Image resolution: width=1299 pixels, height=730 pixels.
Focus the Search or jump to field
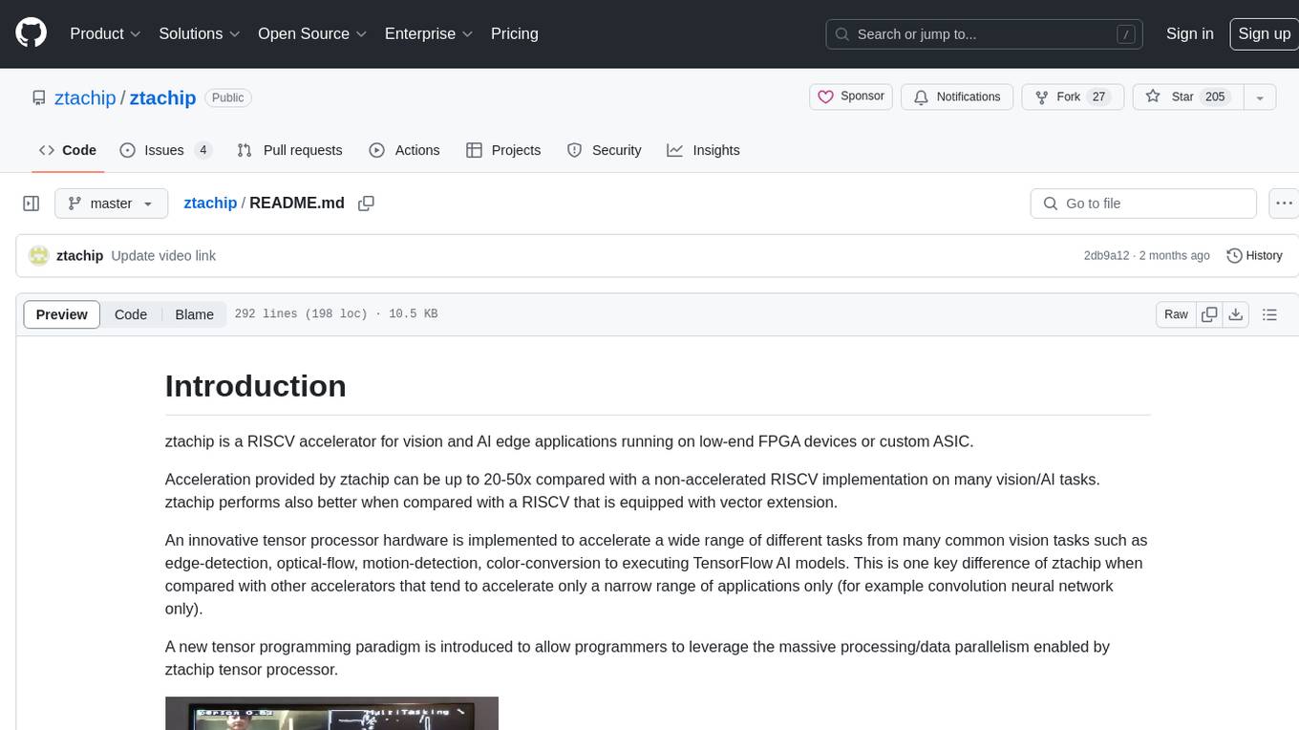pos(985,34)
